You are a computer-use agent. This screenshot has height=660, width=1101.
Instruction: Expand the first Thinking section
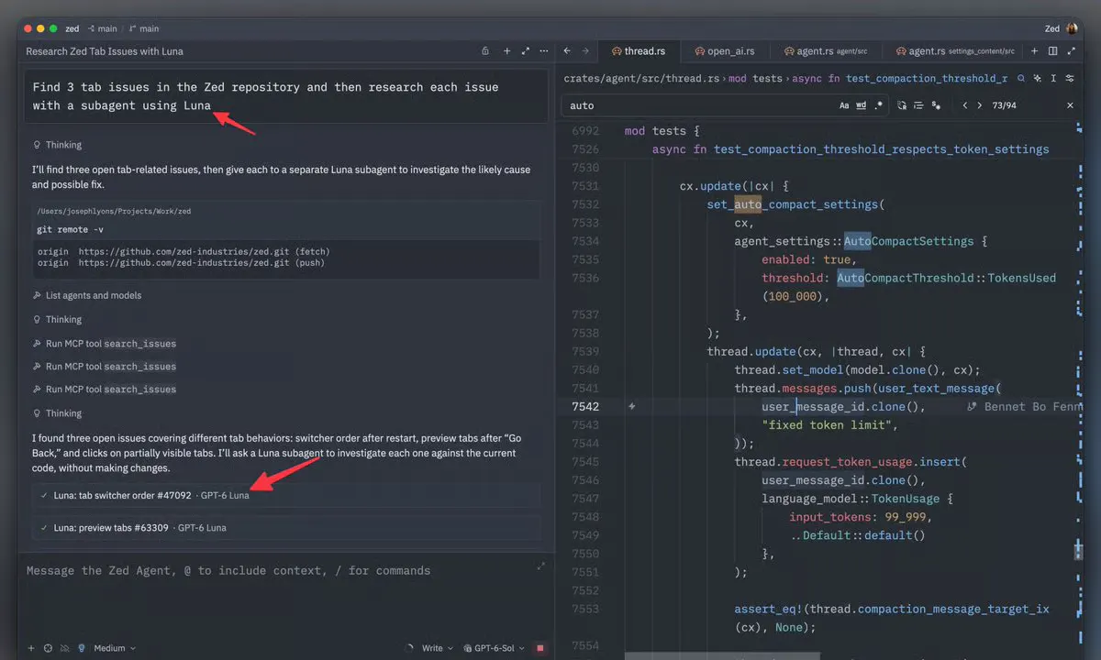tap(57, 145)
